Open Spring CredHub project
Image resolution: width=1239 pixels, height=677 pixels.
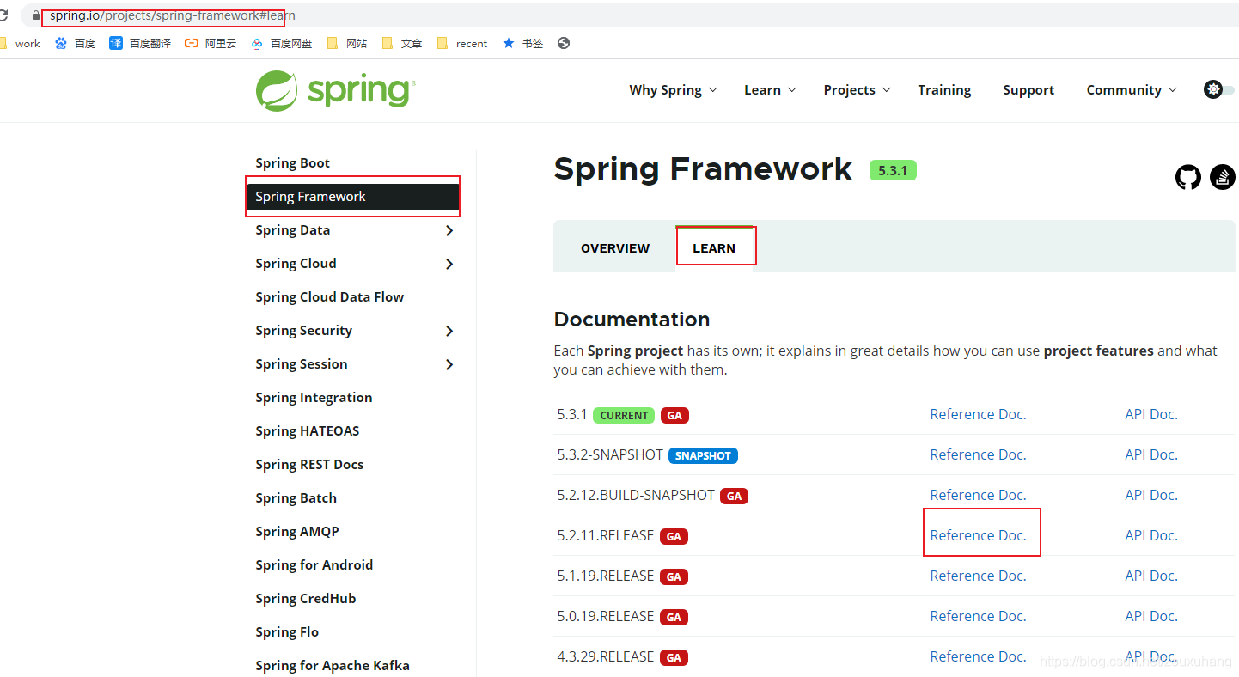pyautogui.click(x=305, y=599)
